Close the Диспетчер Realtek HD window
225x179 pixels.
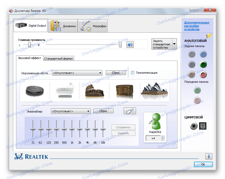[x=210, y=10]
